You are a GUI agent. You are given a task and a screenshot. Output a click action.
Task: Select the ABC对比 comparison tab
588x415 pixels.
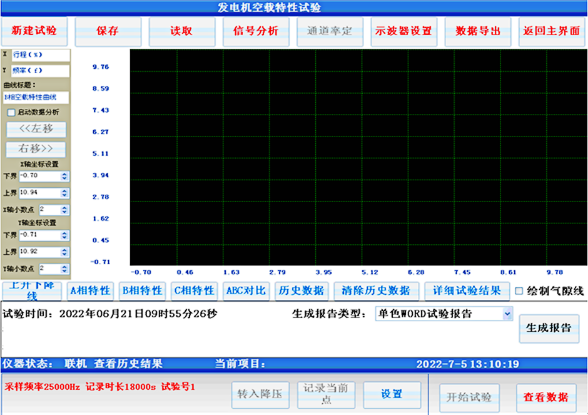[245, 290]
